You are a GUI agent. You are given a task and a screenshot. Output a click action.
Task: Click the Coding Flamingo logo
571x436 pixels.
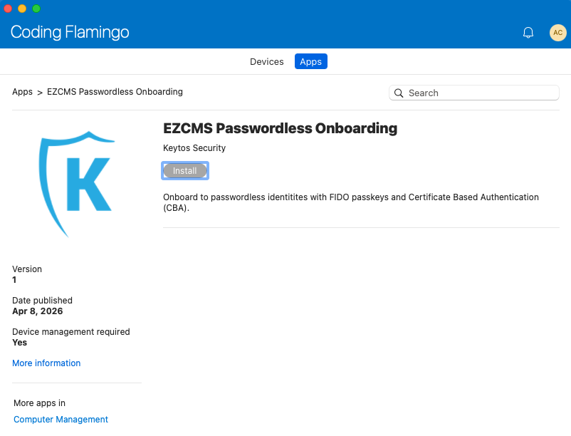[x=69, y=32]
